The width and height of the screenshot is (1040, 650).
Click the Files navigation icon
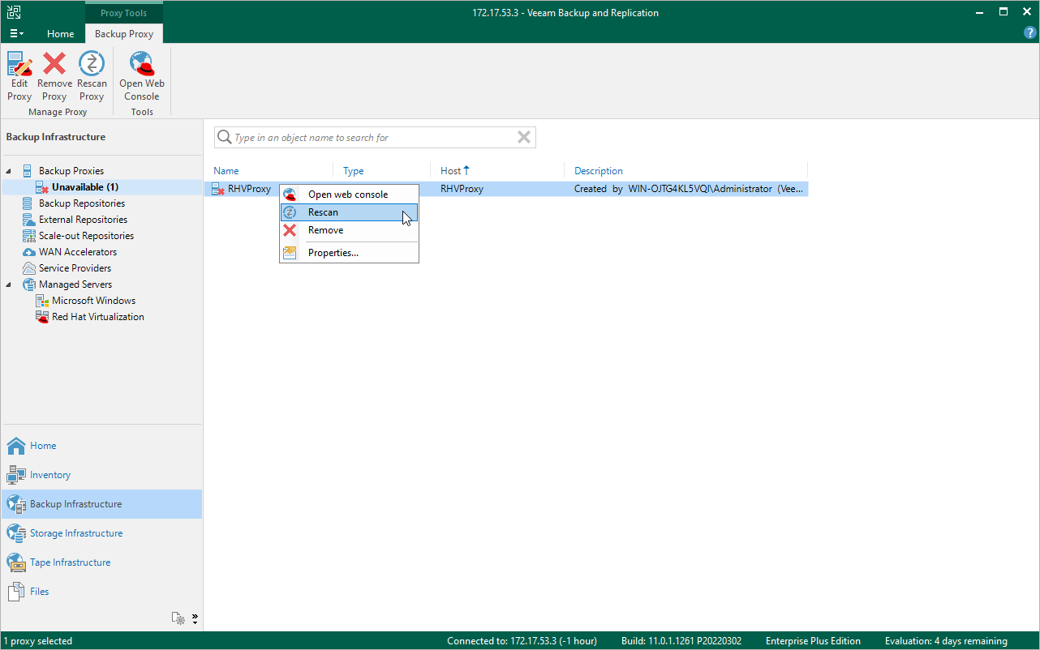pos(16,592)
